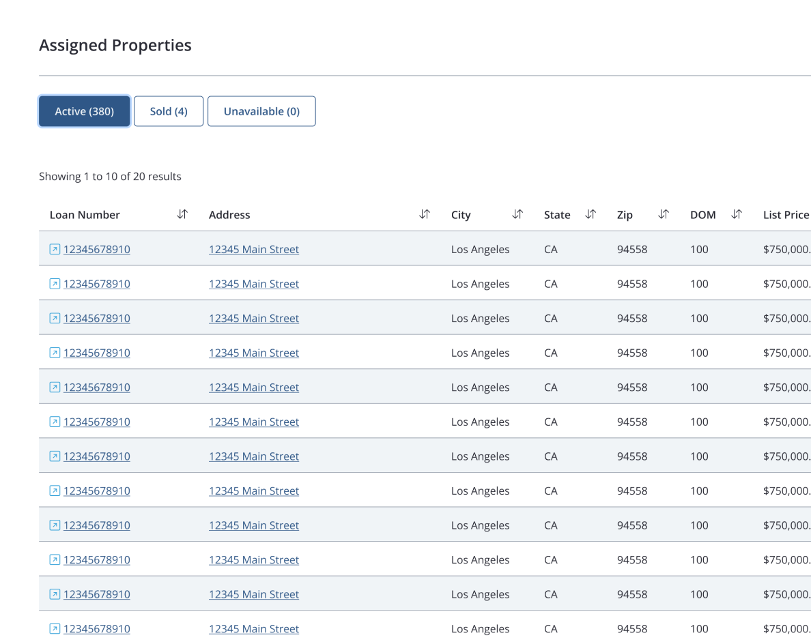The height and width of the screenshot is (644, 811).
Task: Open external-link icon in first table row
Action: click(x=55, y=249)
